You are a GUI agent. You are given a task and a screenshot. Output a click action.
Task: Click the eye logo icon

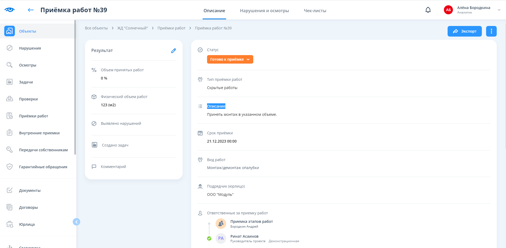(10, 10)
